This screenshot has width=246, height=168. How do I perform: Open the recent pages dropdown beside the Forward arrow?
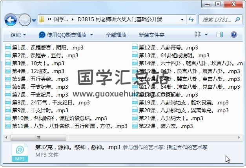(34, 19)
